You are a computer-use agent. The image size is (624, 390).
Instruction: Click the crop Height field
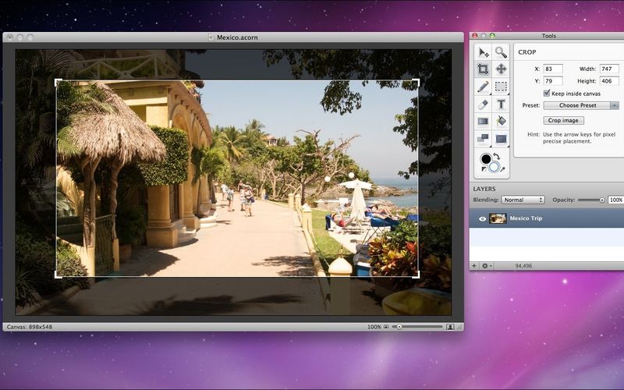(609, 81)
